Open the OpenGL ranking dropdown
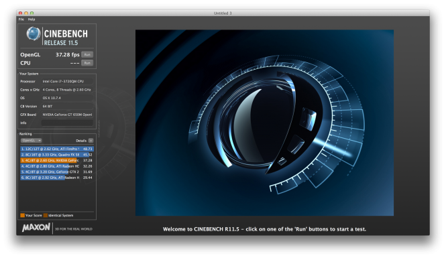This screenshot has width=446, height=258. click(x=32, y=140)
